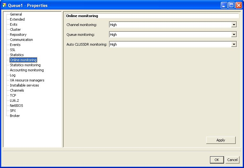The image size is (244, 168).
Task: Open Statistics monitoring page
Action: [x=25, y=65]
